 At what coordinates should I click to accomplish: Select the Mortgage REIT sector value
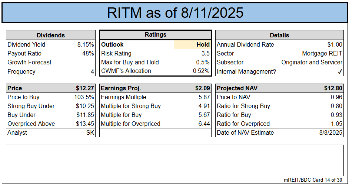pos(322,53)
